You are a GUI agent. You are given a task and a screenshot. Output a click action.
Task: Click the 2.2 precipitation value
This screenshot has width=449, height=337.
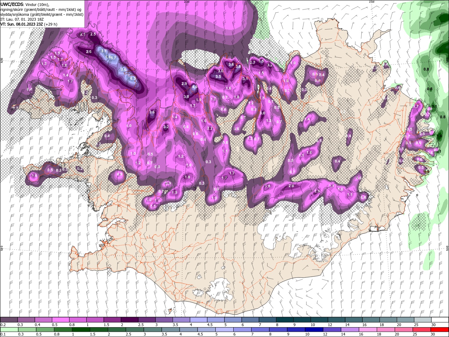click(210, 128)
